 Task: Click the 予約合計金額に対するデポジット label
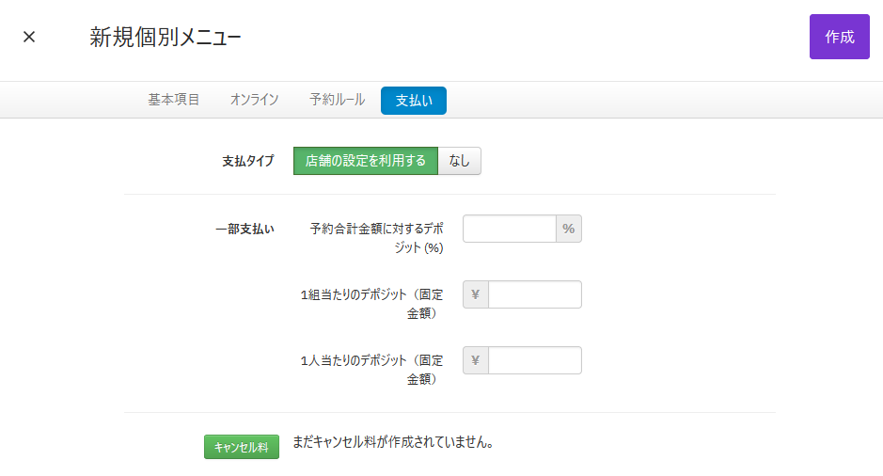tap(376, 237)
